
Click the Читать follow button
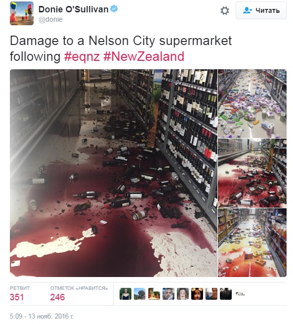[261, 10]
